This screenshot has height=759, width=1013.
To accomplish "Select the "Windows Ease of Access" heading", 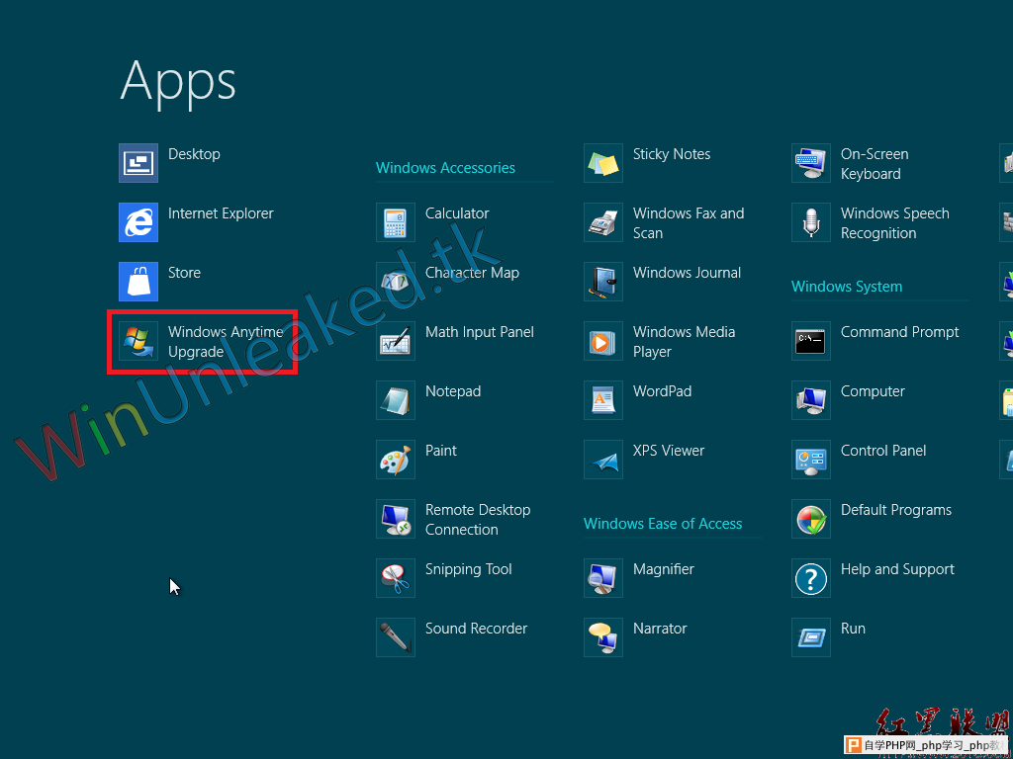I will [x=663, y=524].
